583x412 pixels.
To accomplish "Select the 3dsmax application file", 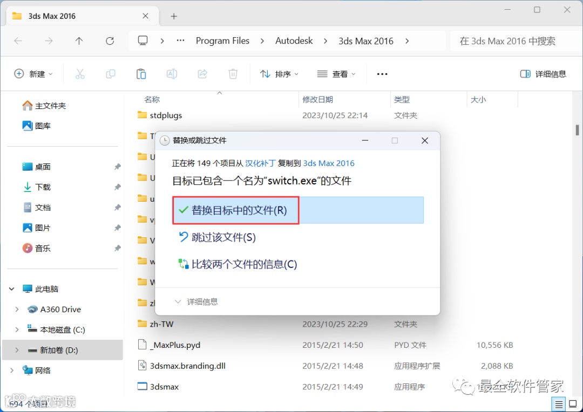I will (158, 387).
